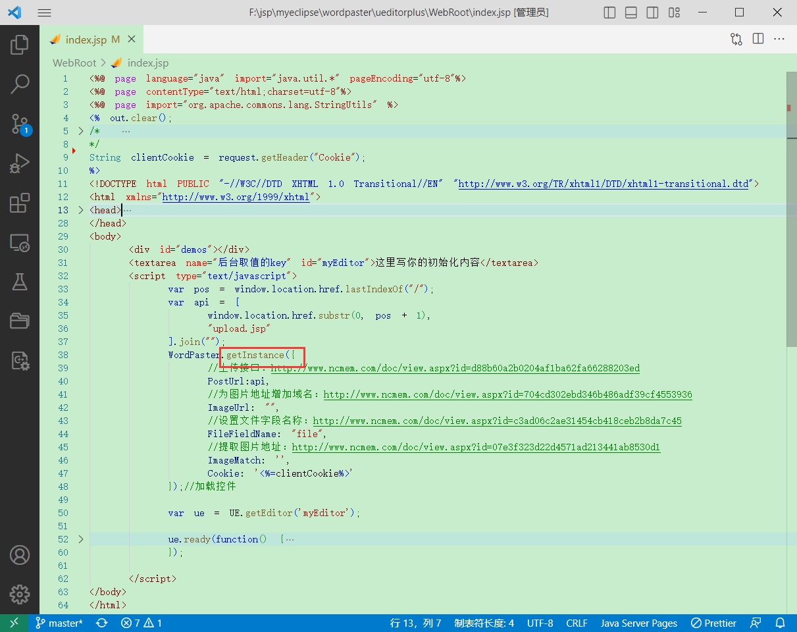Viewport: 797px width, 632px height.
Task: Go to line via 行 13, 列 7 indicator
Action: 415,623
